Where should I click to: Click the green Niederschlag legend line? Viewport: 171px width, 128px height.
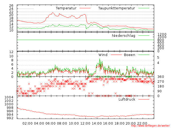(144, 35)
